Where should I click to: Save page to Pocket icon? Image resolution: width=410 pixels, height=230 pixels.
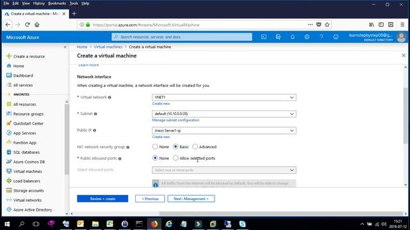tap(319, 24)
